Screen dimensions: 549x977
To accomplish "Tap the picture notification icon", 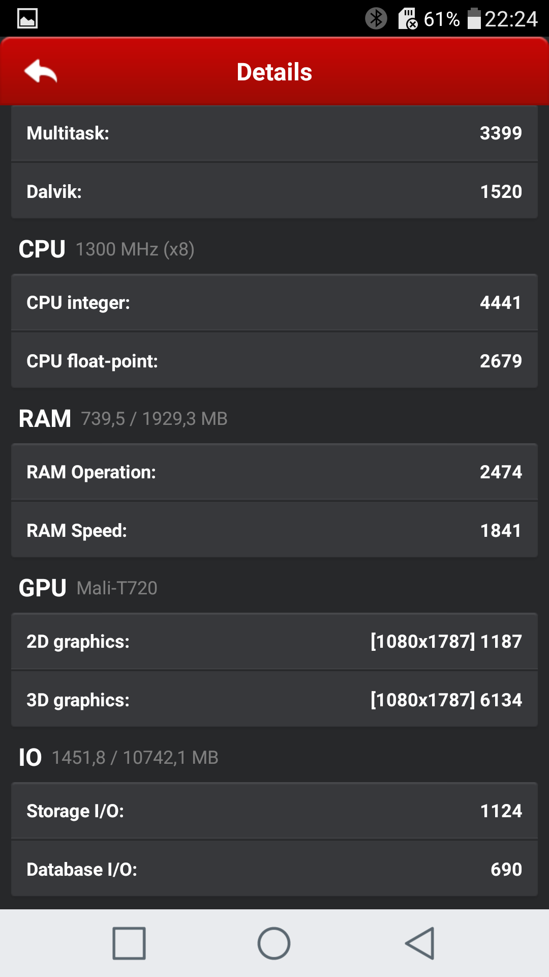I will point(27,19).
